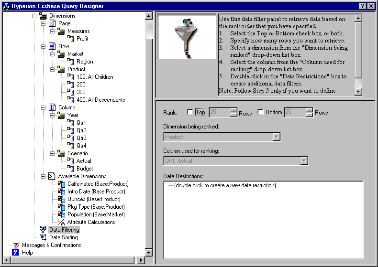Click the funnel illustration image
The image size is (378, 267).
(x=187, y=37)
